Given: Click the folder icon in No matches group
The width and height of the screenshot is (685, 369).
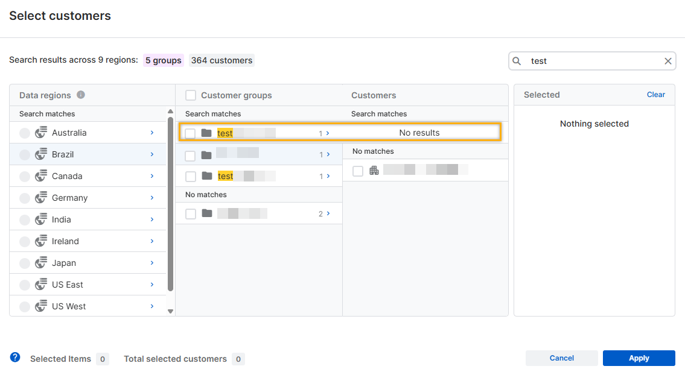Looking at the screenshot, I should [207, 213].
